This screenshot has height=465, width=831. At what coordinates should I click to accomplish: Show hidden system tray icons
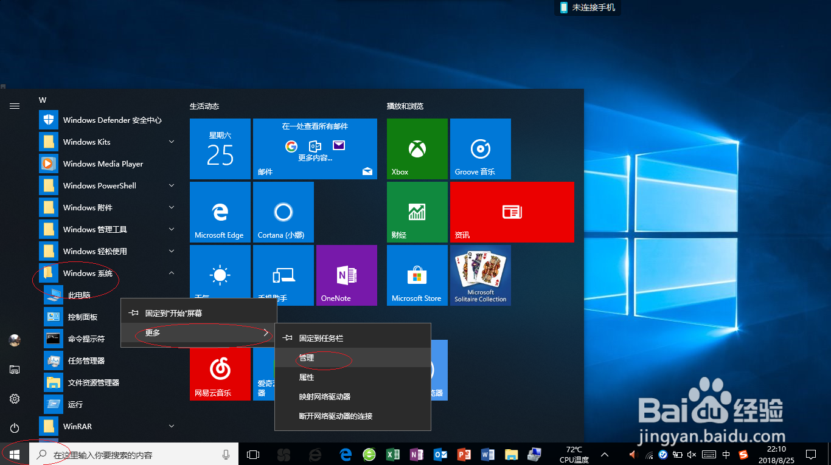point(605,454)
